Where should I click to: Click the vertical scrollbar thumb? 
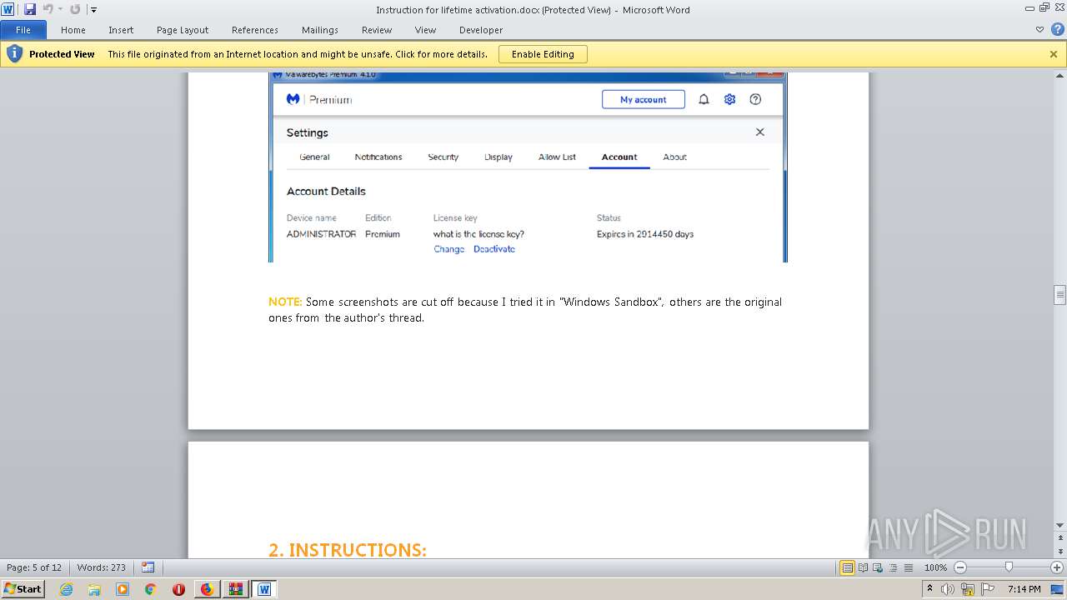1060,295
